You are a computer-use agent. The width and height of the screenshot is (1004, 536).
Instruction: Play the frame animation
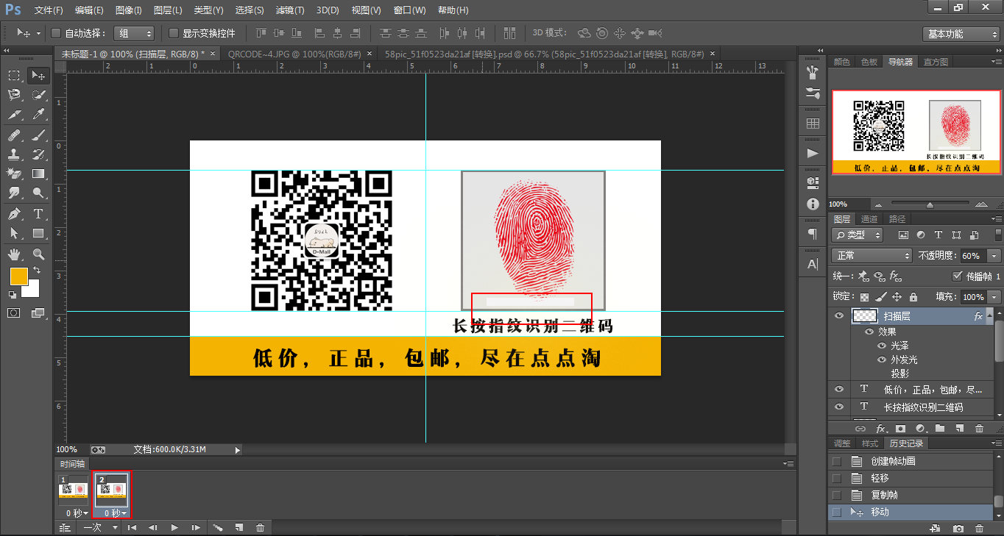coord(174,527)
